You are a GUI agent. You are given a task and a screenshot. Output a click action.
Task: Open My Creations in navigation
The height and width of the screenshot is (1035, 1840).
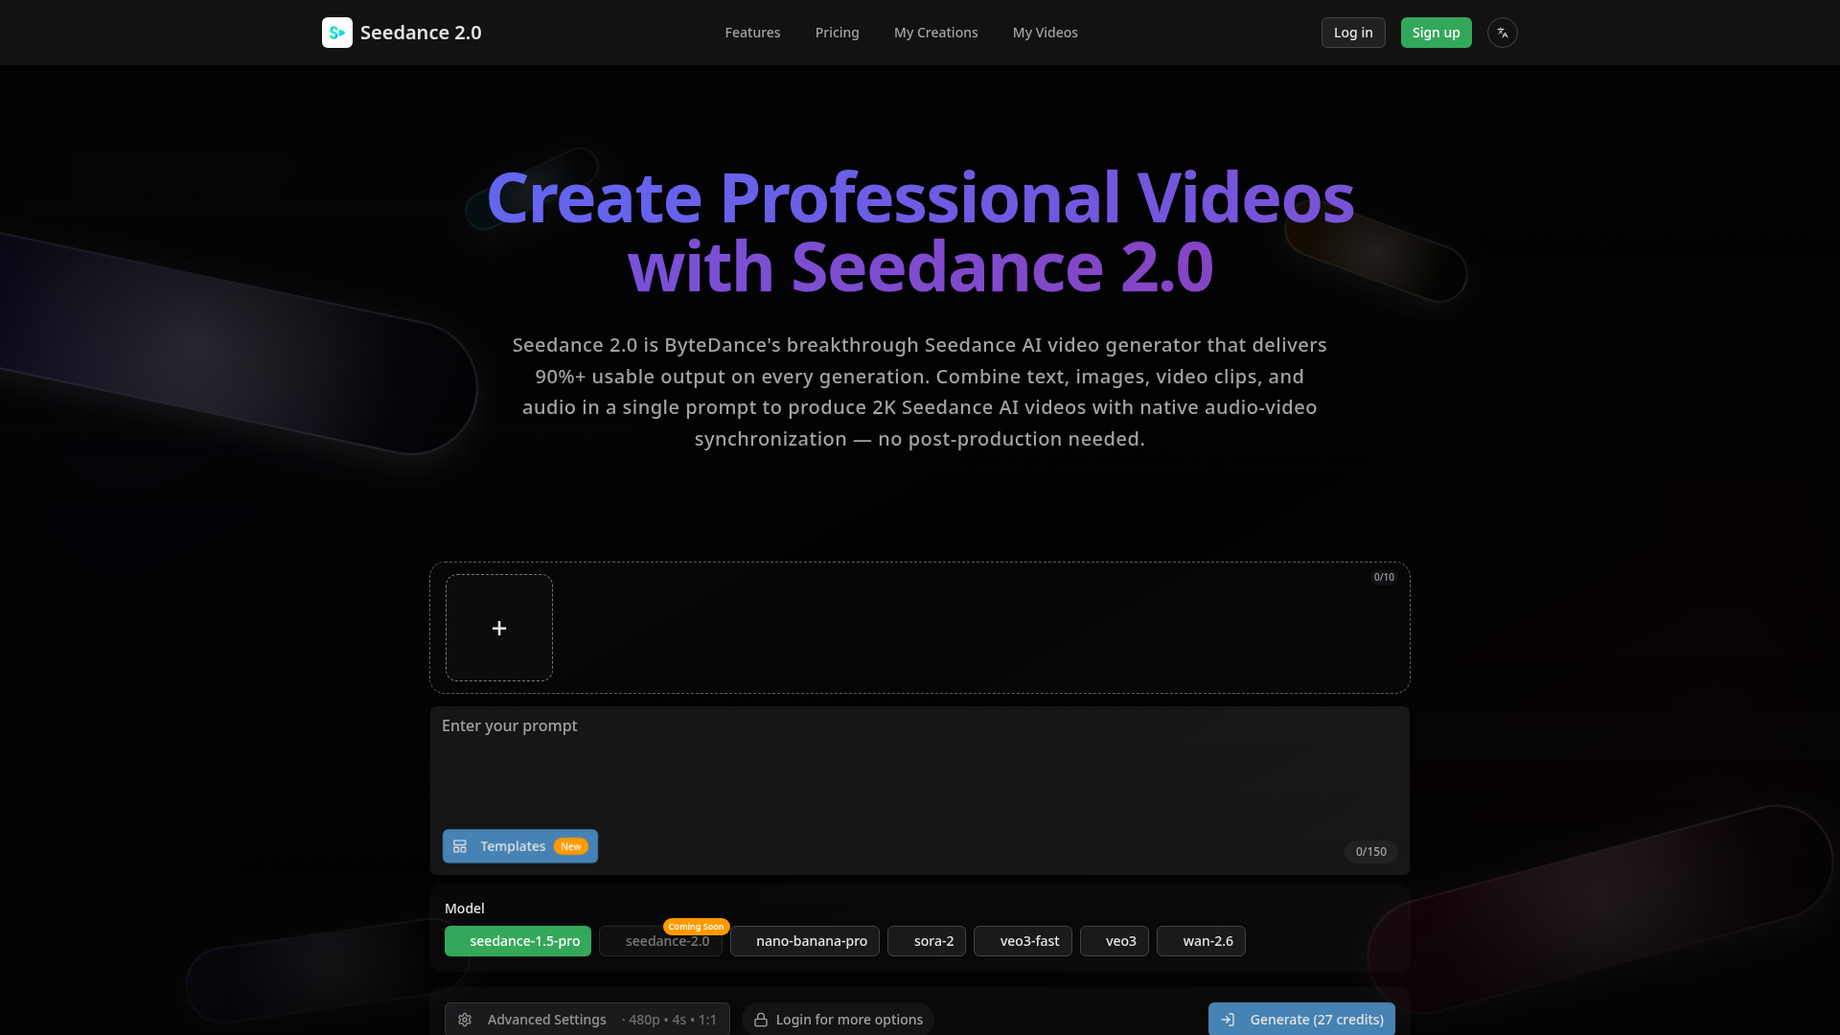[x=935, y=33]
